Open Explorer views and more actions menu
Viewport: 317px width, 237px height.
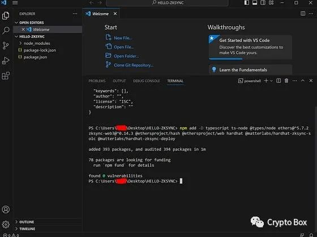click(x=75, y=14)
